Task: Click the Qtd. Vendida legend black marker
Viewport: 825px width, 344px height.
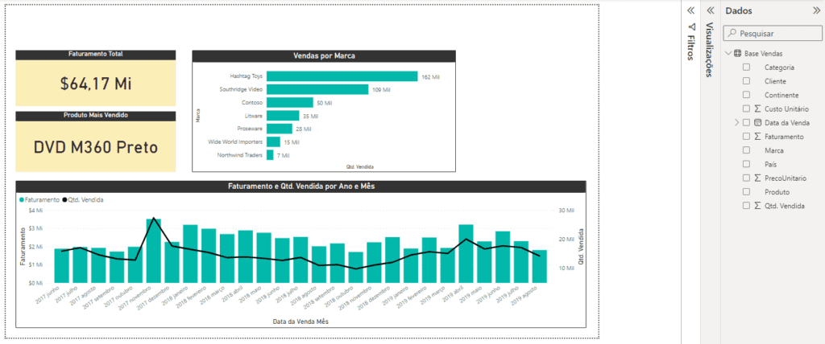Action: [x=64, y=199]
